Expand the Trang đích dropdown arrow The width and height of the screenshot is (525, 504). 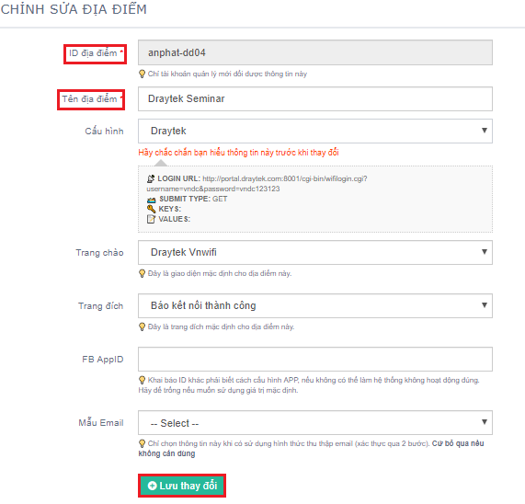pos(485,305)
